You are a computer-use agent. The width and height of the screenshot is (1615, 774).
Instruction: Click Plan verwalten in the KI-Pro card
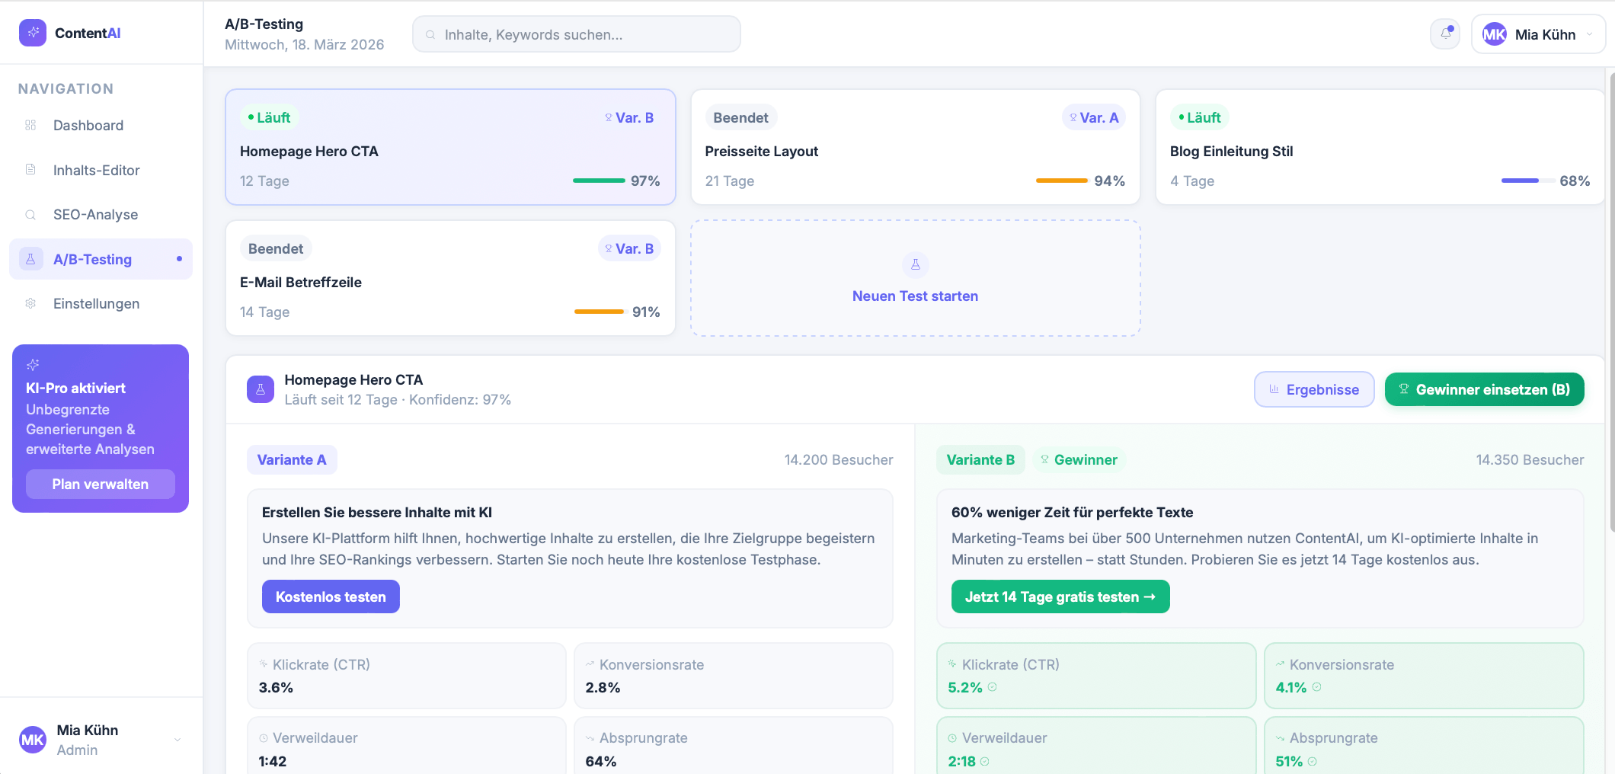[x=101, y=485]
